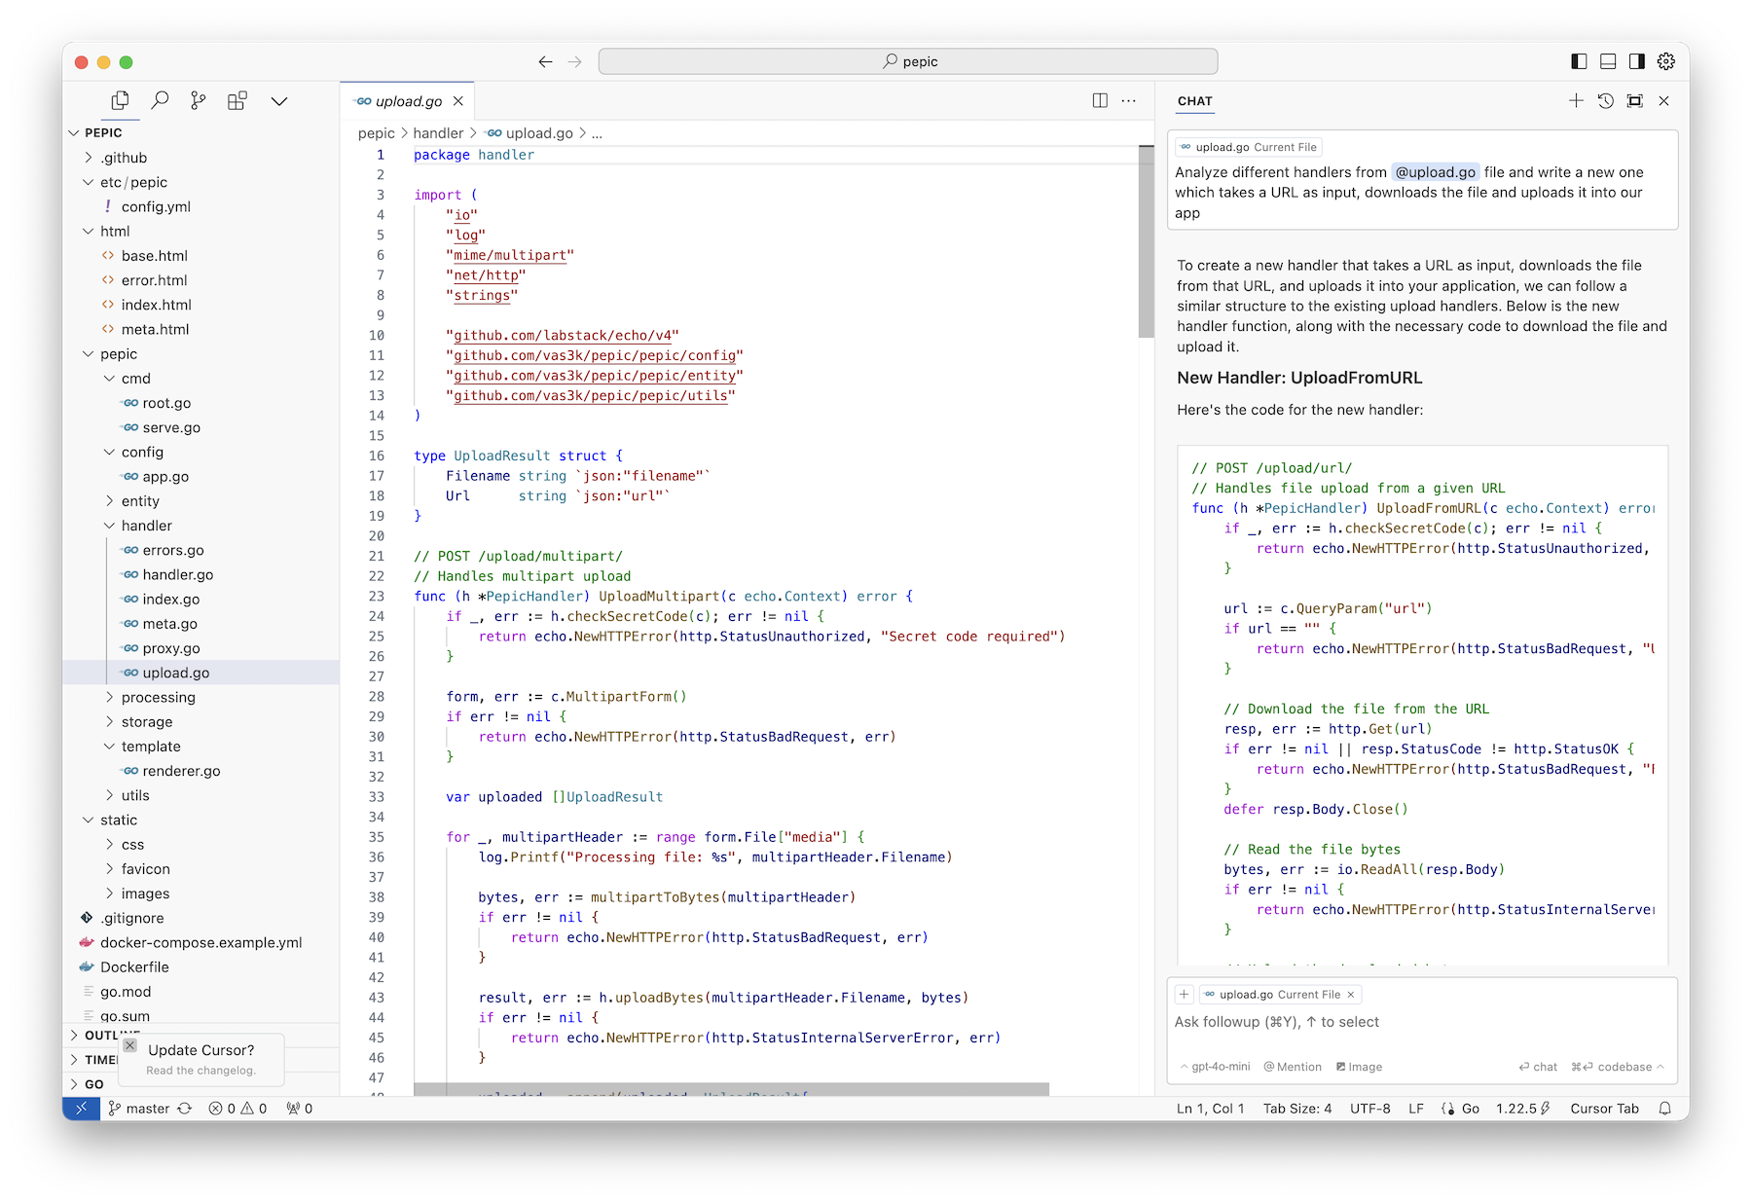Click the Ask followup input field
The image size is (1752, 1203).
point(1422,1022)
